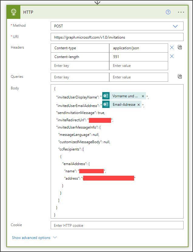Switch Queries to text mode icon
The width and height of the screenshot is (193, 252).
180,76
